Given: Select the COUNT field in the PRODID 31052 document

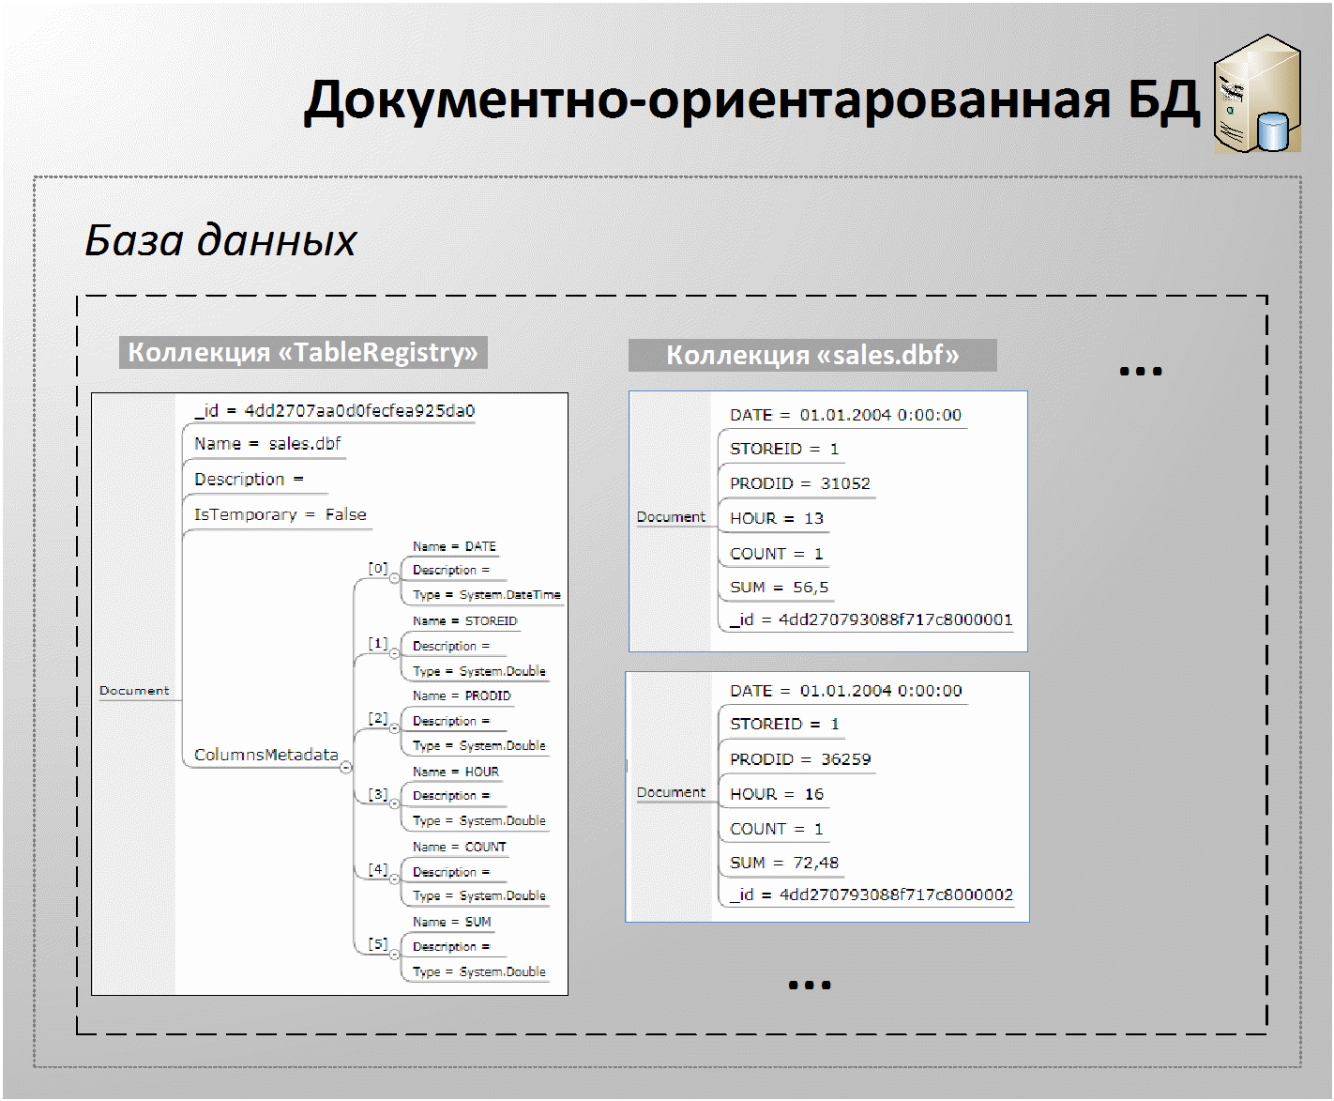Looking at the screenshot, I should [x=777, y=554].
